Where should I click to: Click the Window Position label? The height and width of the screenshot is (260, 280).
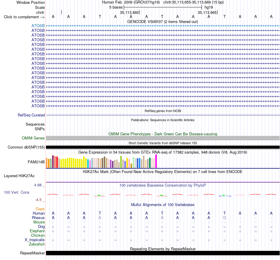pyautogui.click(x=31, y=2)
